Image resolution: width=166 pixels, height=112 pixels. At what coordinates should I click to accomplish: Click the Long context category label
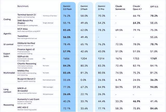(x=7, y=91)
